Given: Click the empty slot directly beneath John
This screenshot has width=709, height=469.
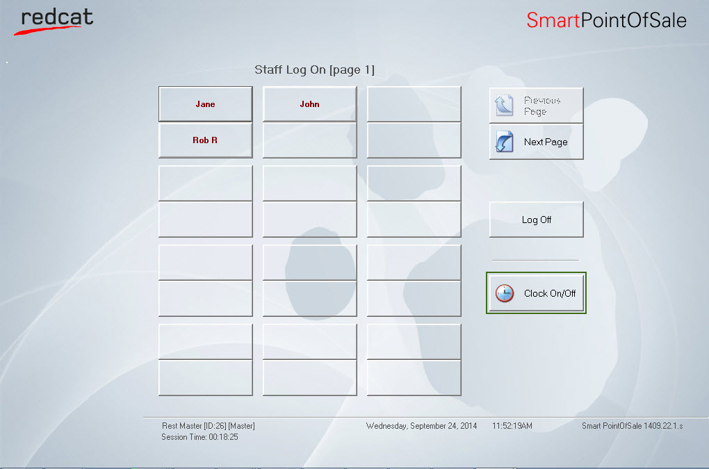Looking at the screenshot, I should 309,140.
